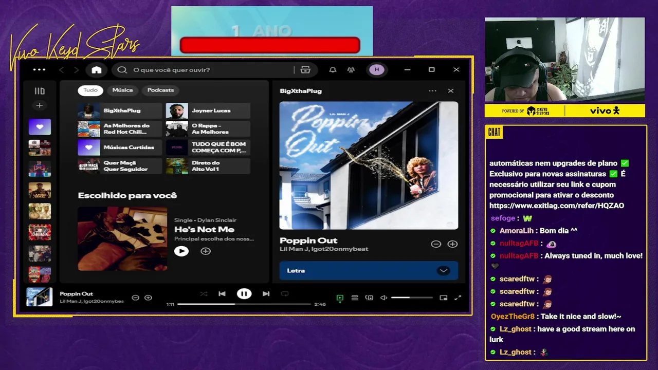Image resolution: width=658 pixels, height=370 pixels.
Task: Open more options for BigXthaPlug panel
Action: [432, 91]
